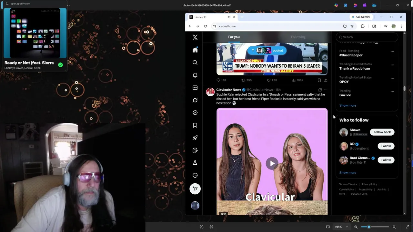Show more trends under Gm Lee
The image size is (413, 232).
348,105
